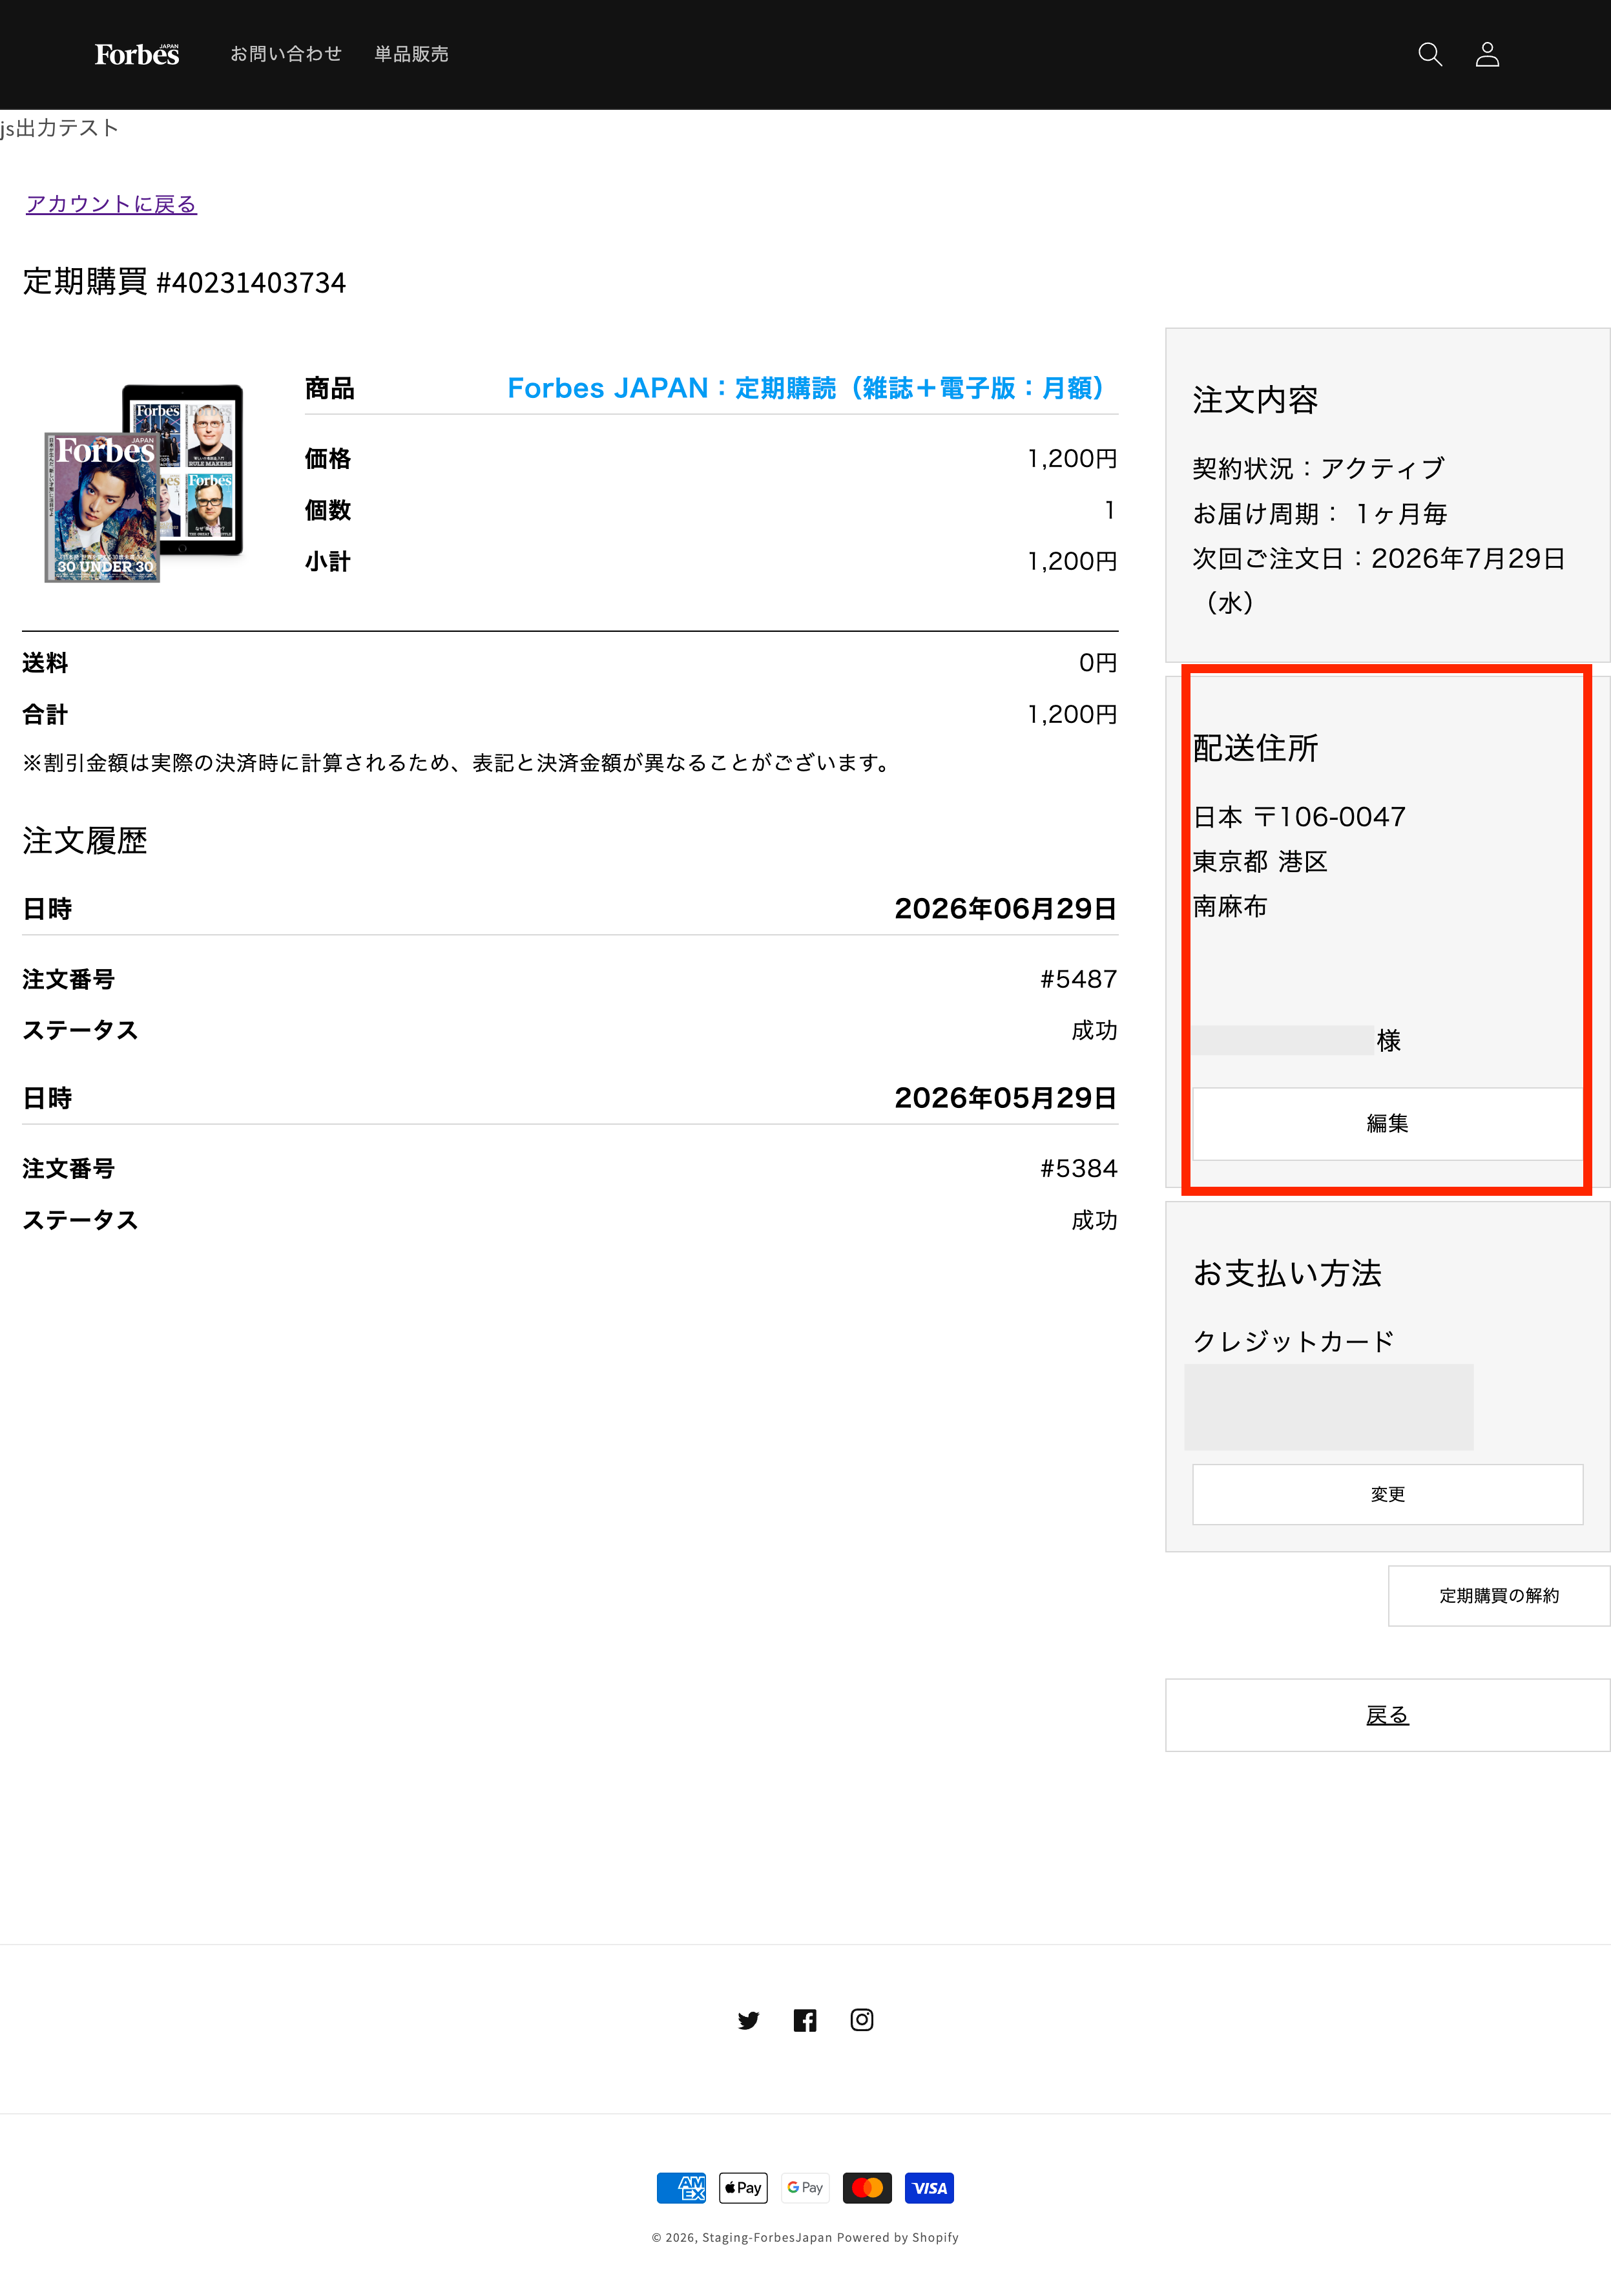This screenshot has height=2296, width=1611.
Task: Open the Twitter social icon
Action: pos(748,2020)
